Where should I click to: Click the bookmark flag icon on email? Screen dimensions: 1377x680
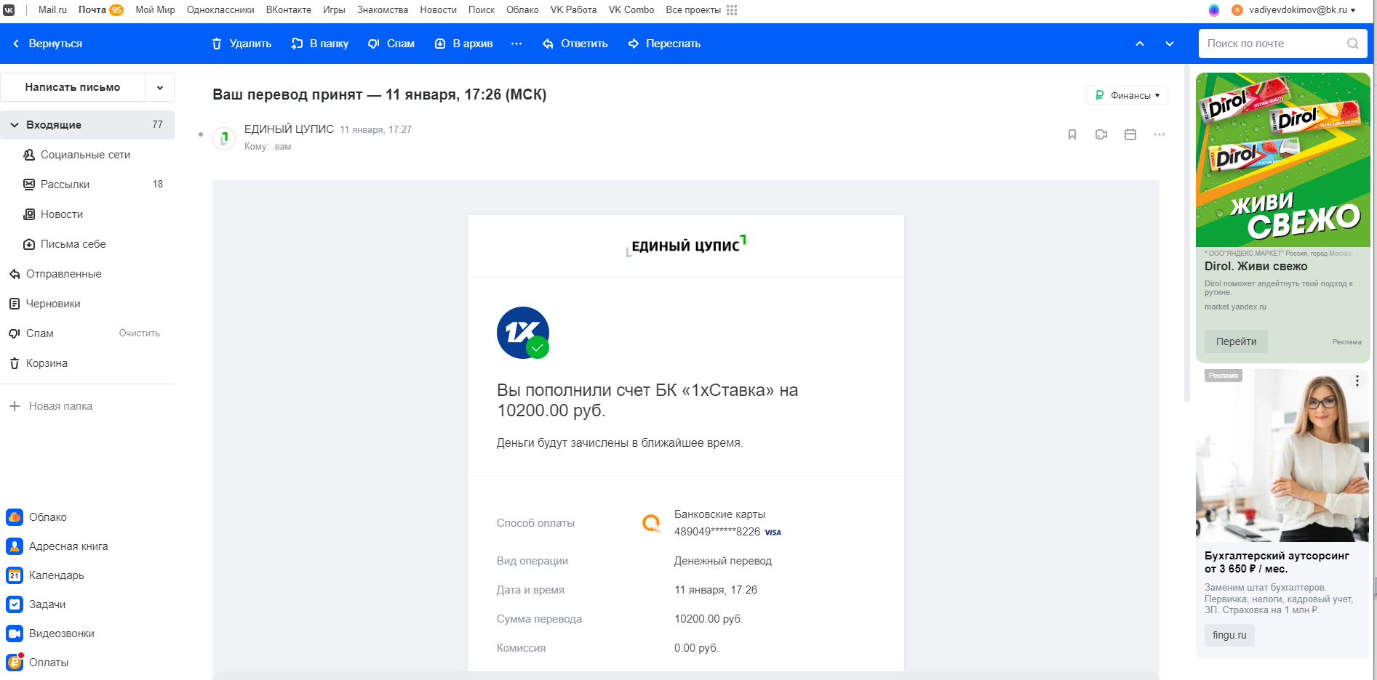coord(1071,134)
